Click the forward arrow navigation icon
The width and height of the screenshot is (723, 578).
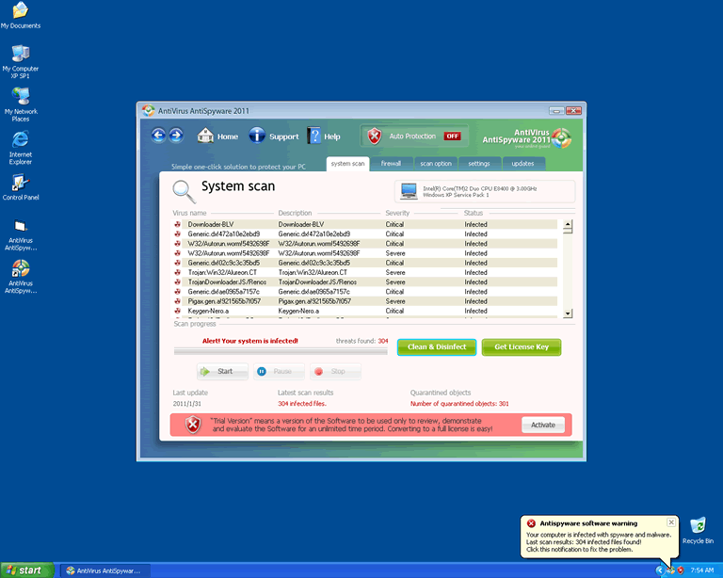coord(175,136)
